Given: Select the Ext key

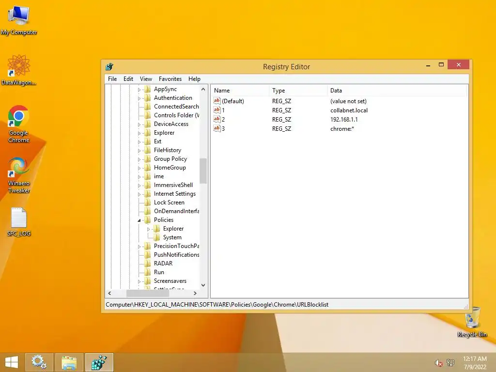Looking at the screenshot, I should tap(157, 141).
